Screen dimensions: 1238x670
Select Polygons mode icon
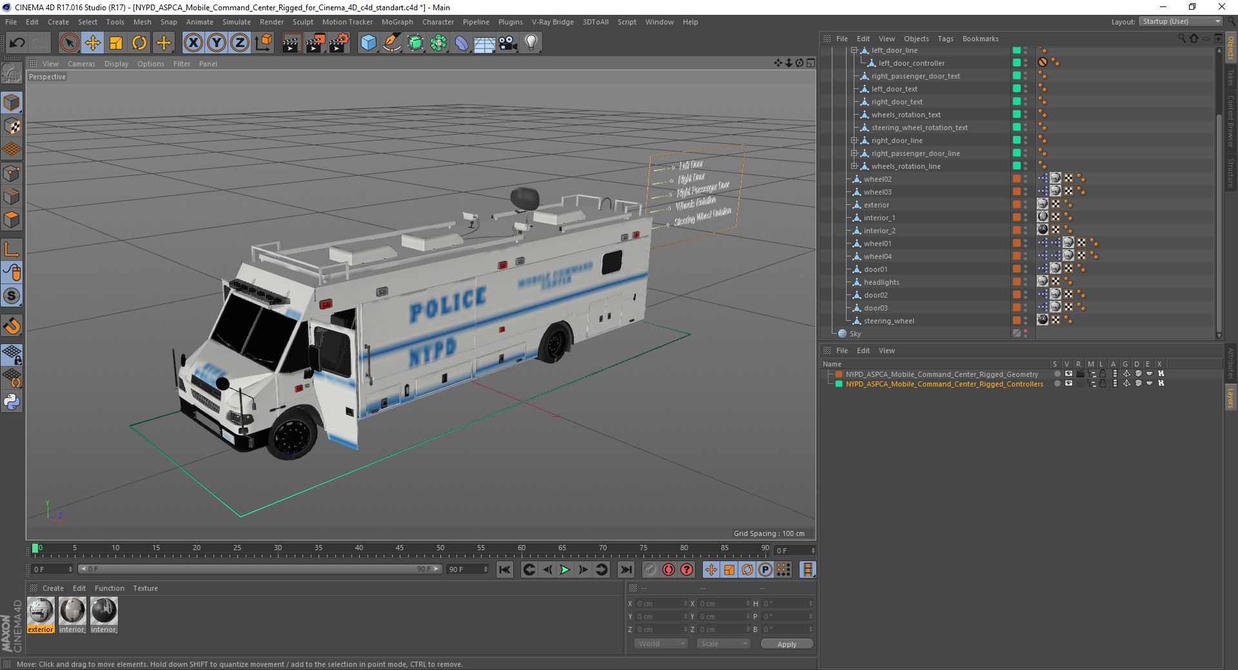[x=12, y=220]
